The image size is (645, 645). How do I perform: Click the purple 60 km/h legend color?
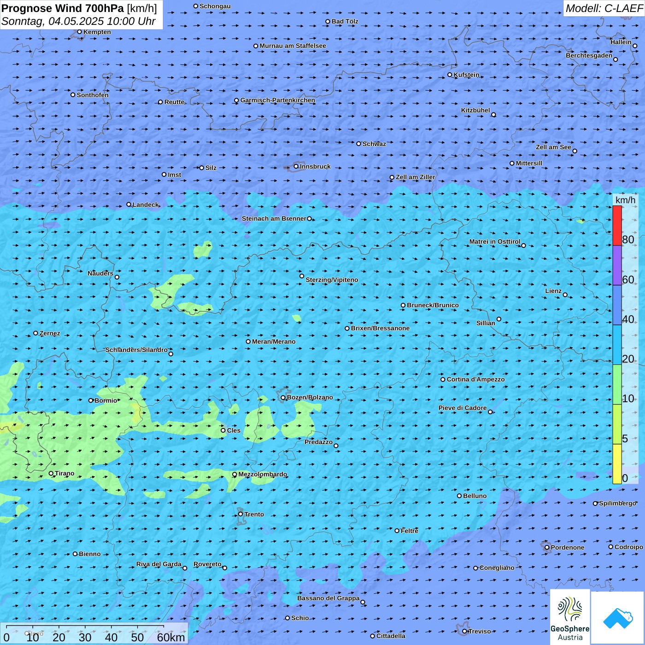coord(617,265)
